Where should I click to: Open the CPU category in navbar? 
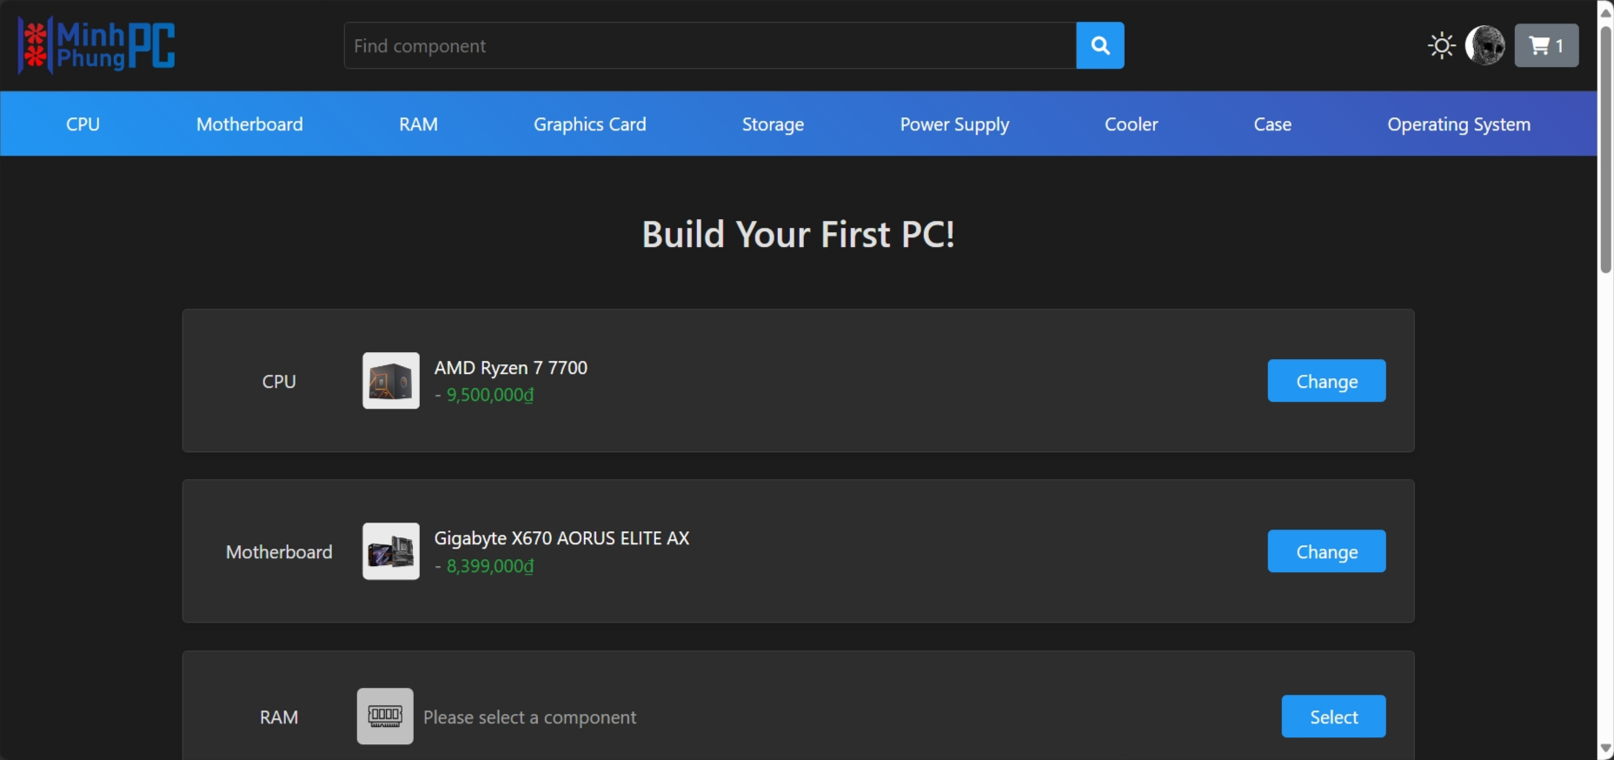83,124
